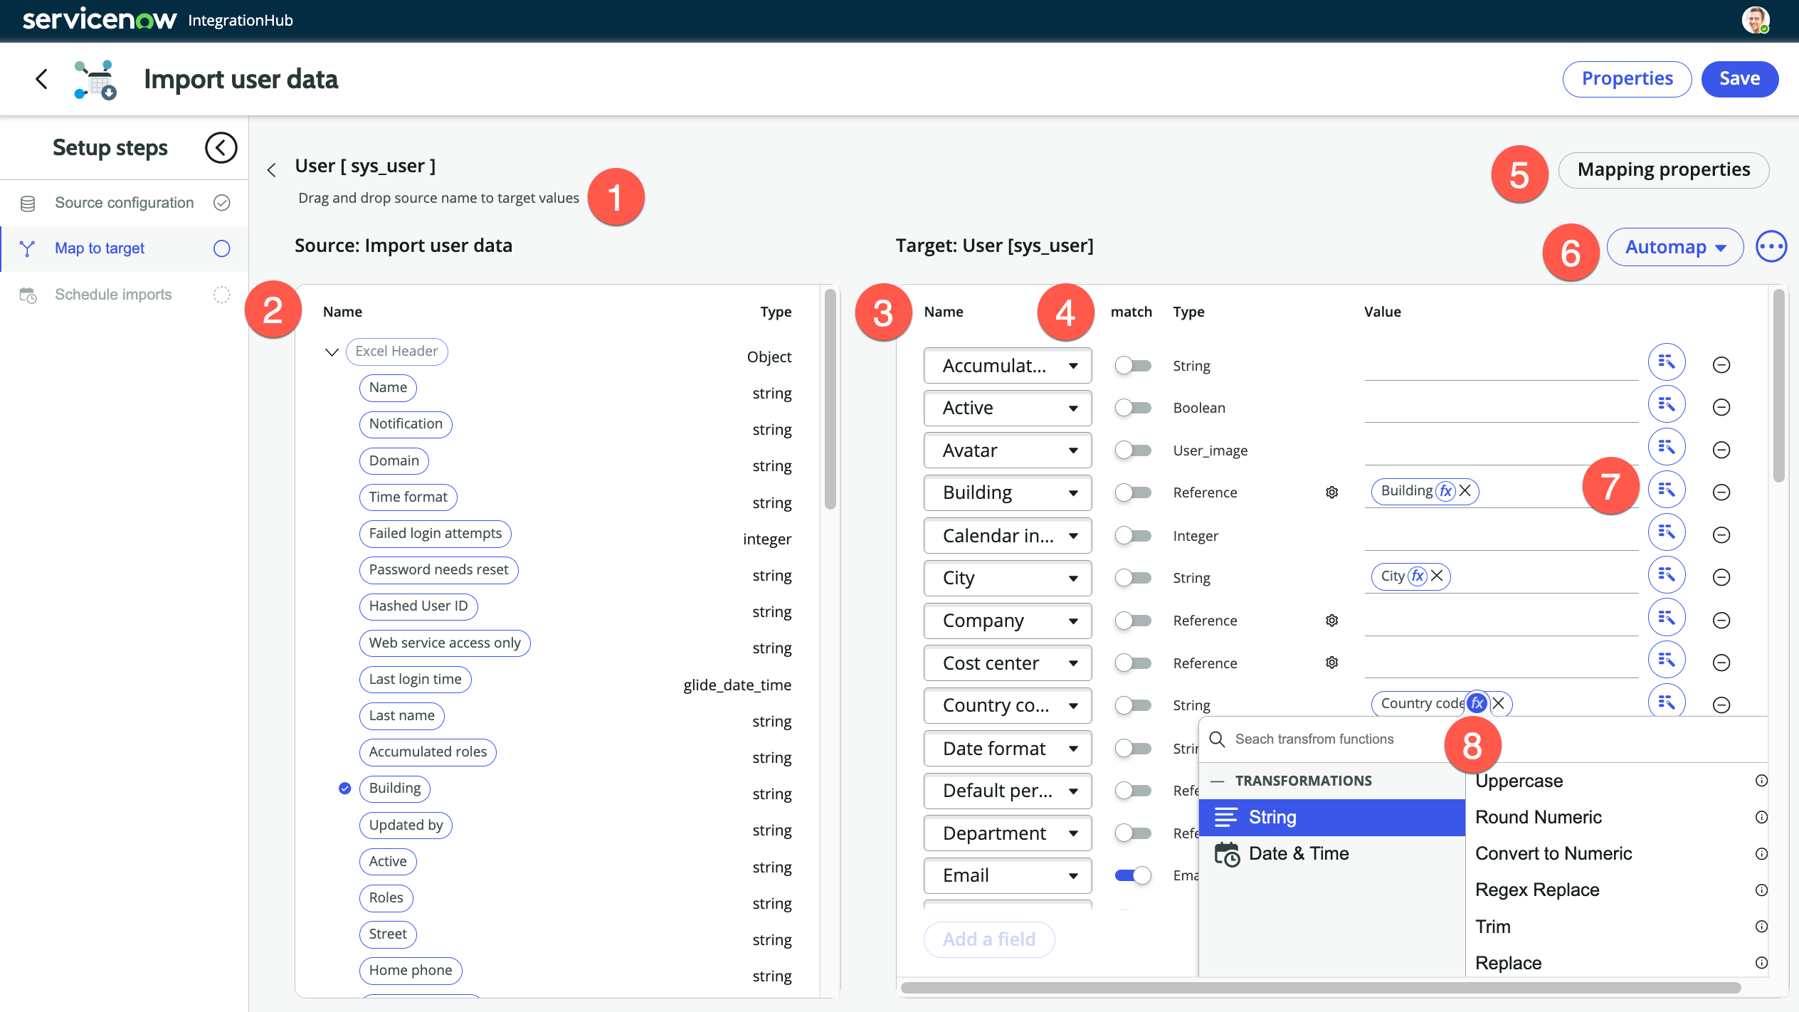Toggle match for City field
1799x1012 pixels.
point(1133,578)
